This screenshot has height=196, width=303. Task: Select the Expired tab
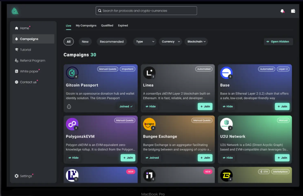(123, 26)
